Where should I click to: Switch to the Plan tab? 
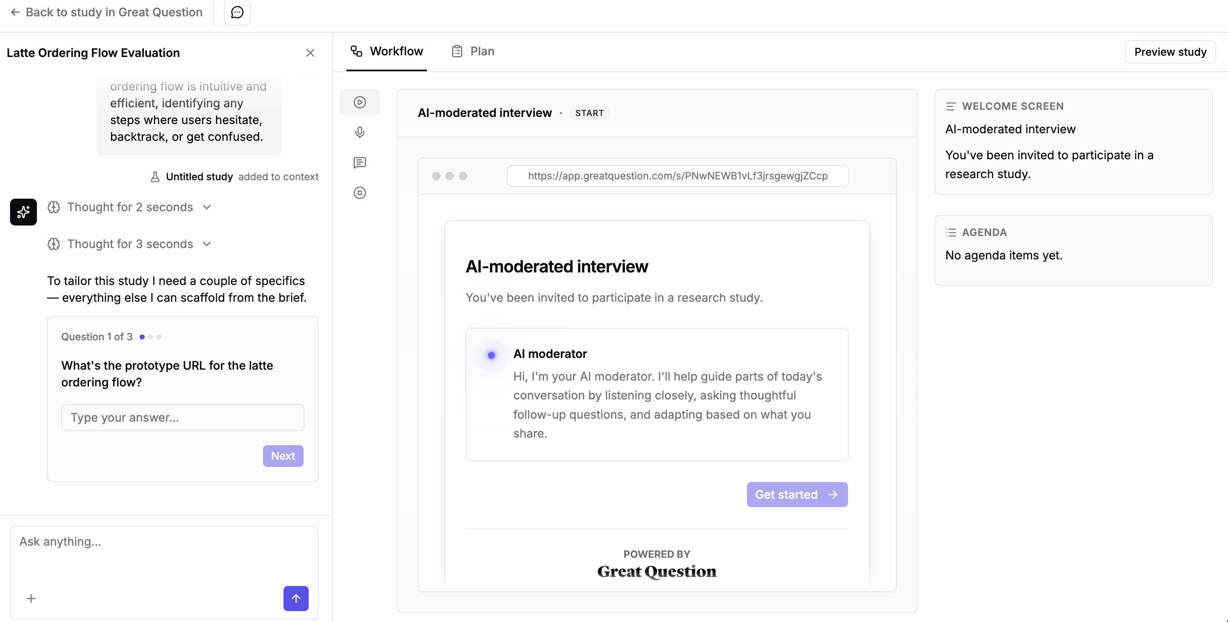pyautogui.click(x=473, y=52)
